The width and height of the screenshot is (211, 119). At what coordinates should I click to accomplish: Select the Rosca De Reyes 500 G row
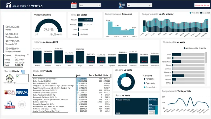pos(72,104)
